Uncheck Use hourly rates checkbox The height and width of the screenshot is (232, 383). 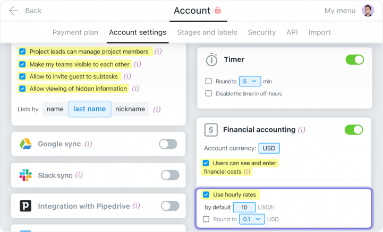point(206,194)
